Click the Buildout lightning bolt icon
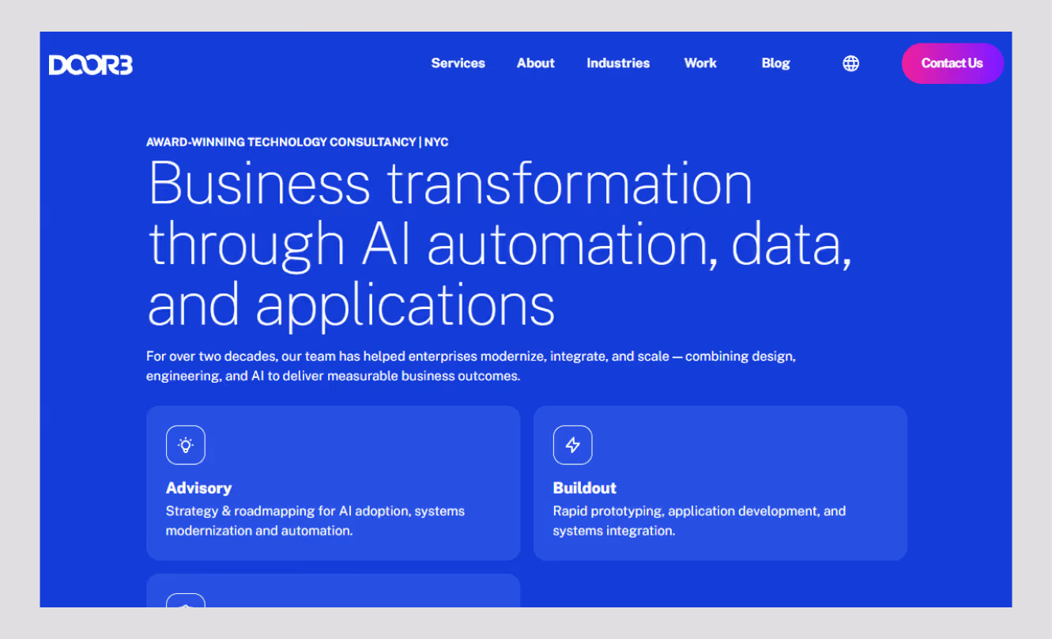Viewport: 1052px width, 639px height. [x=573, y=444]
